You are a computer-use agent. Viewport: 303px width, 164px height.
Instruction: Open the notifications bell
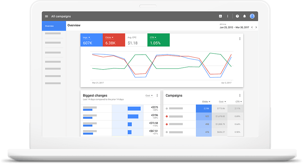244,16
